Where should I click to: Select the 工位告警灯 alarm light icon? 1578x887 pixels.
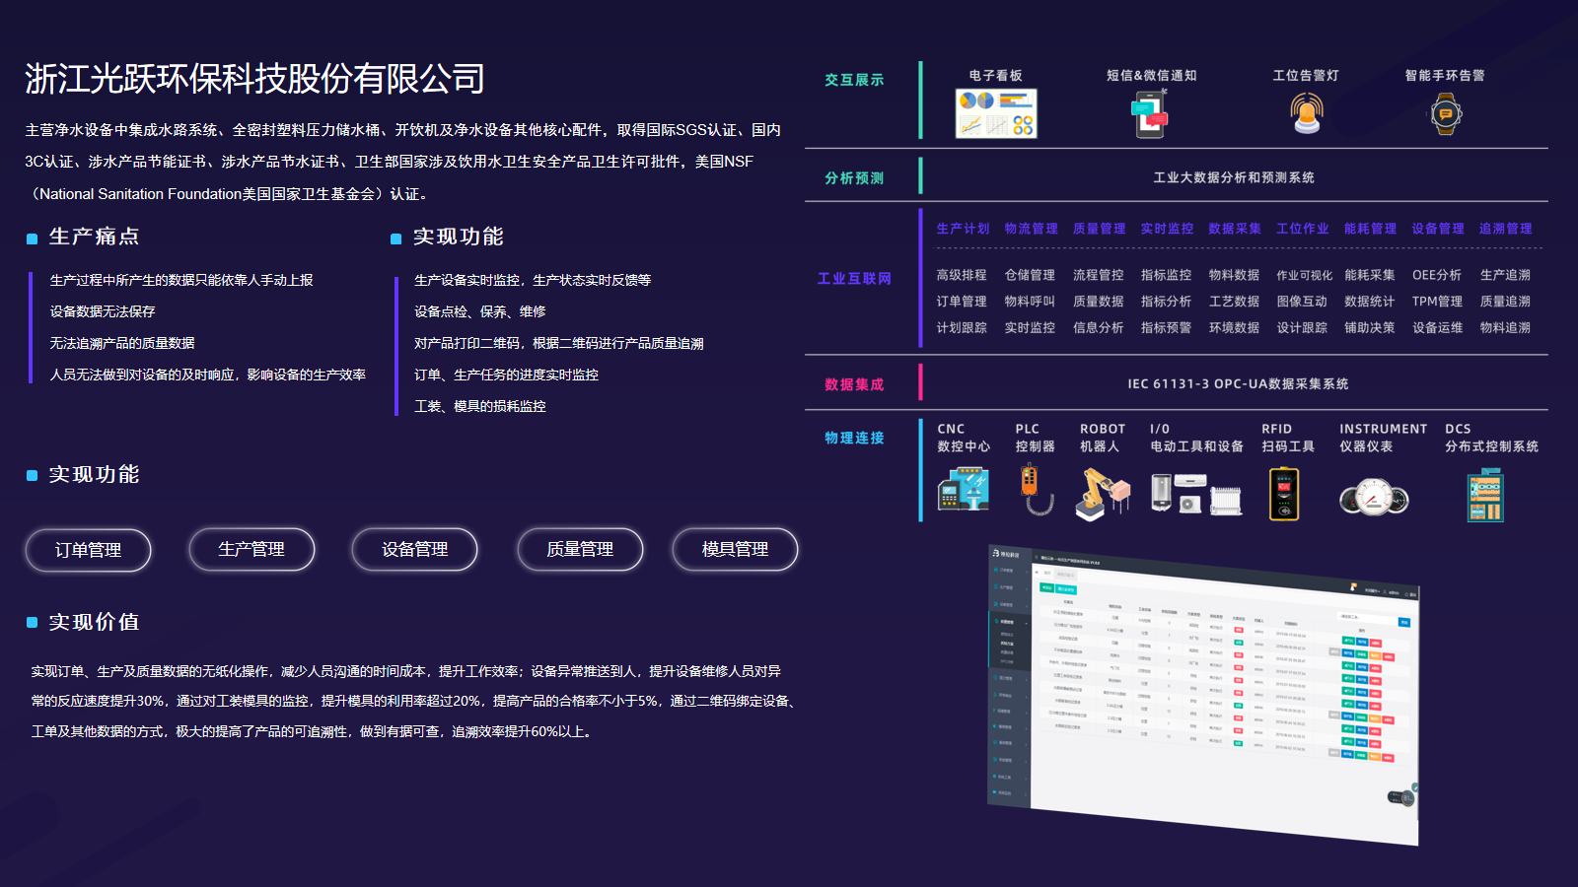(x=1307, y=114)
